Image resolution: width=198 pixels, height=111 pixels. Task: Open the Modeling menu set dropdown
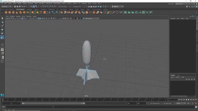pyautogui.click(x=6, y=6)
